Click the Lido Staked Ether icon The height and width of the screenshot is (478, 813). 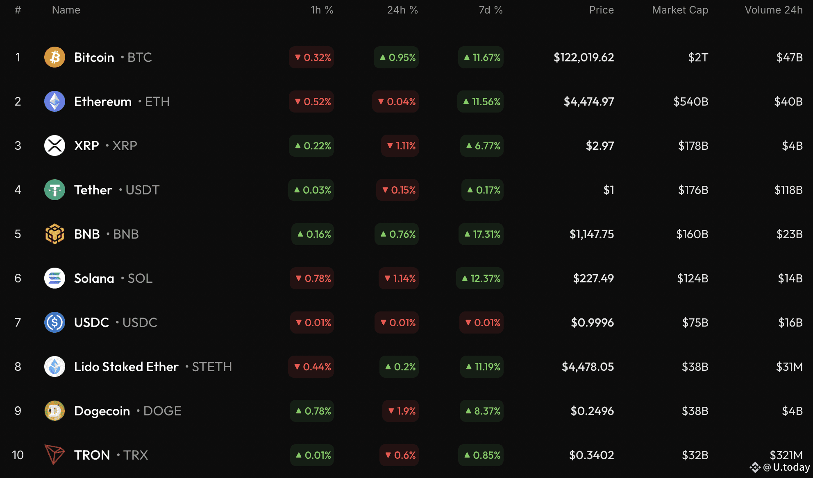[x=55, y=367]
